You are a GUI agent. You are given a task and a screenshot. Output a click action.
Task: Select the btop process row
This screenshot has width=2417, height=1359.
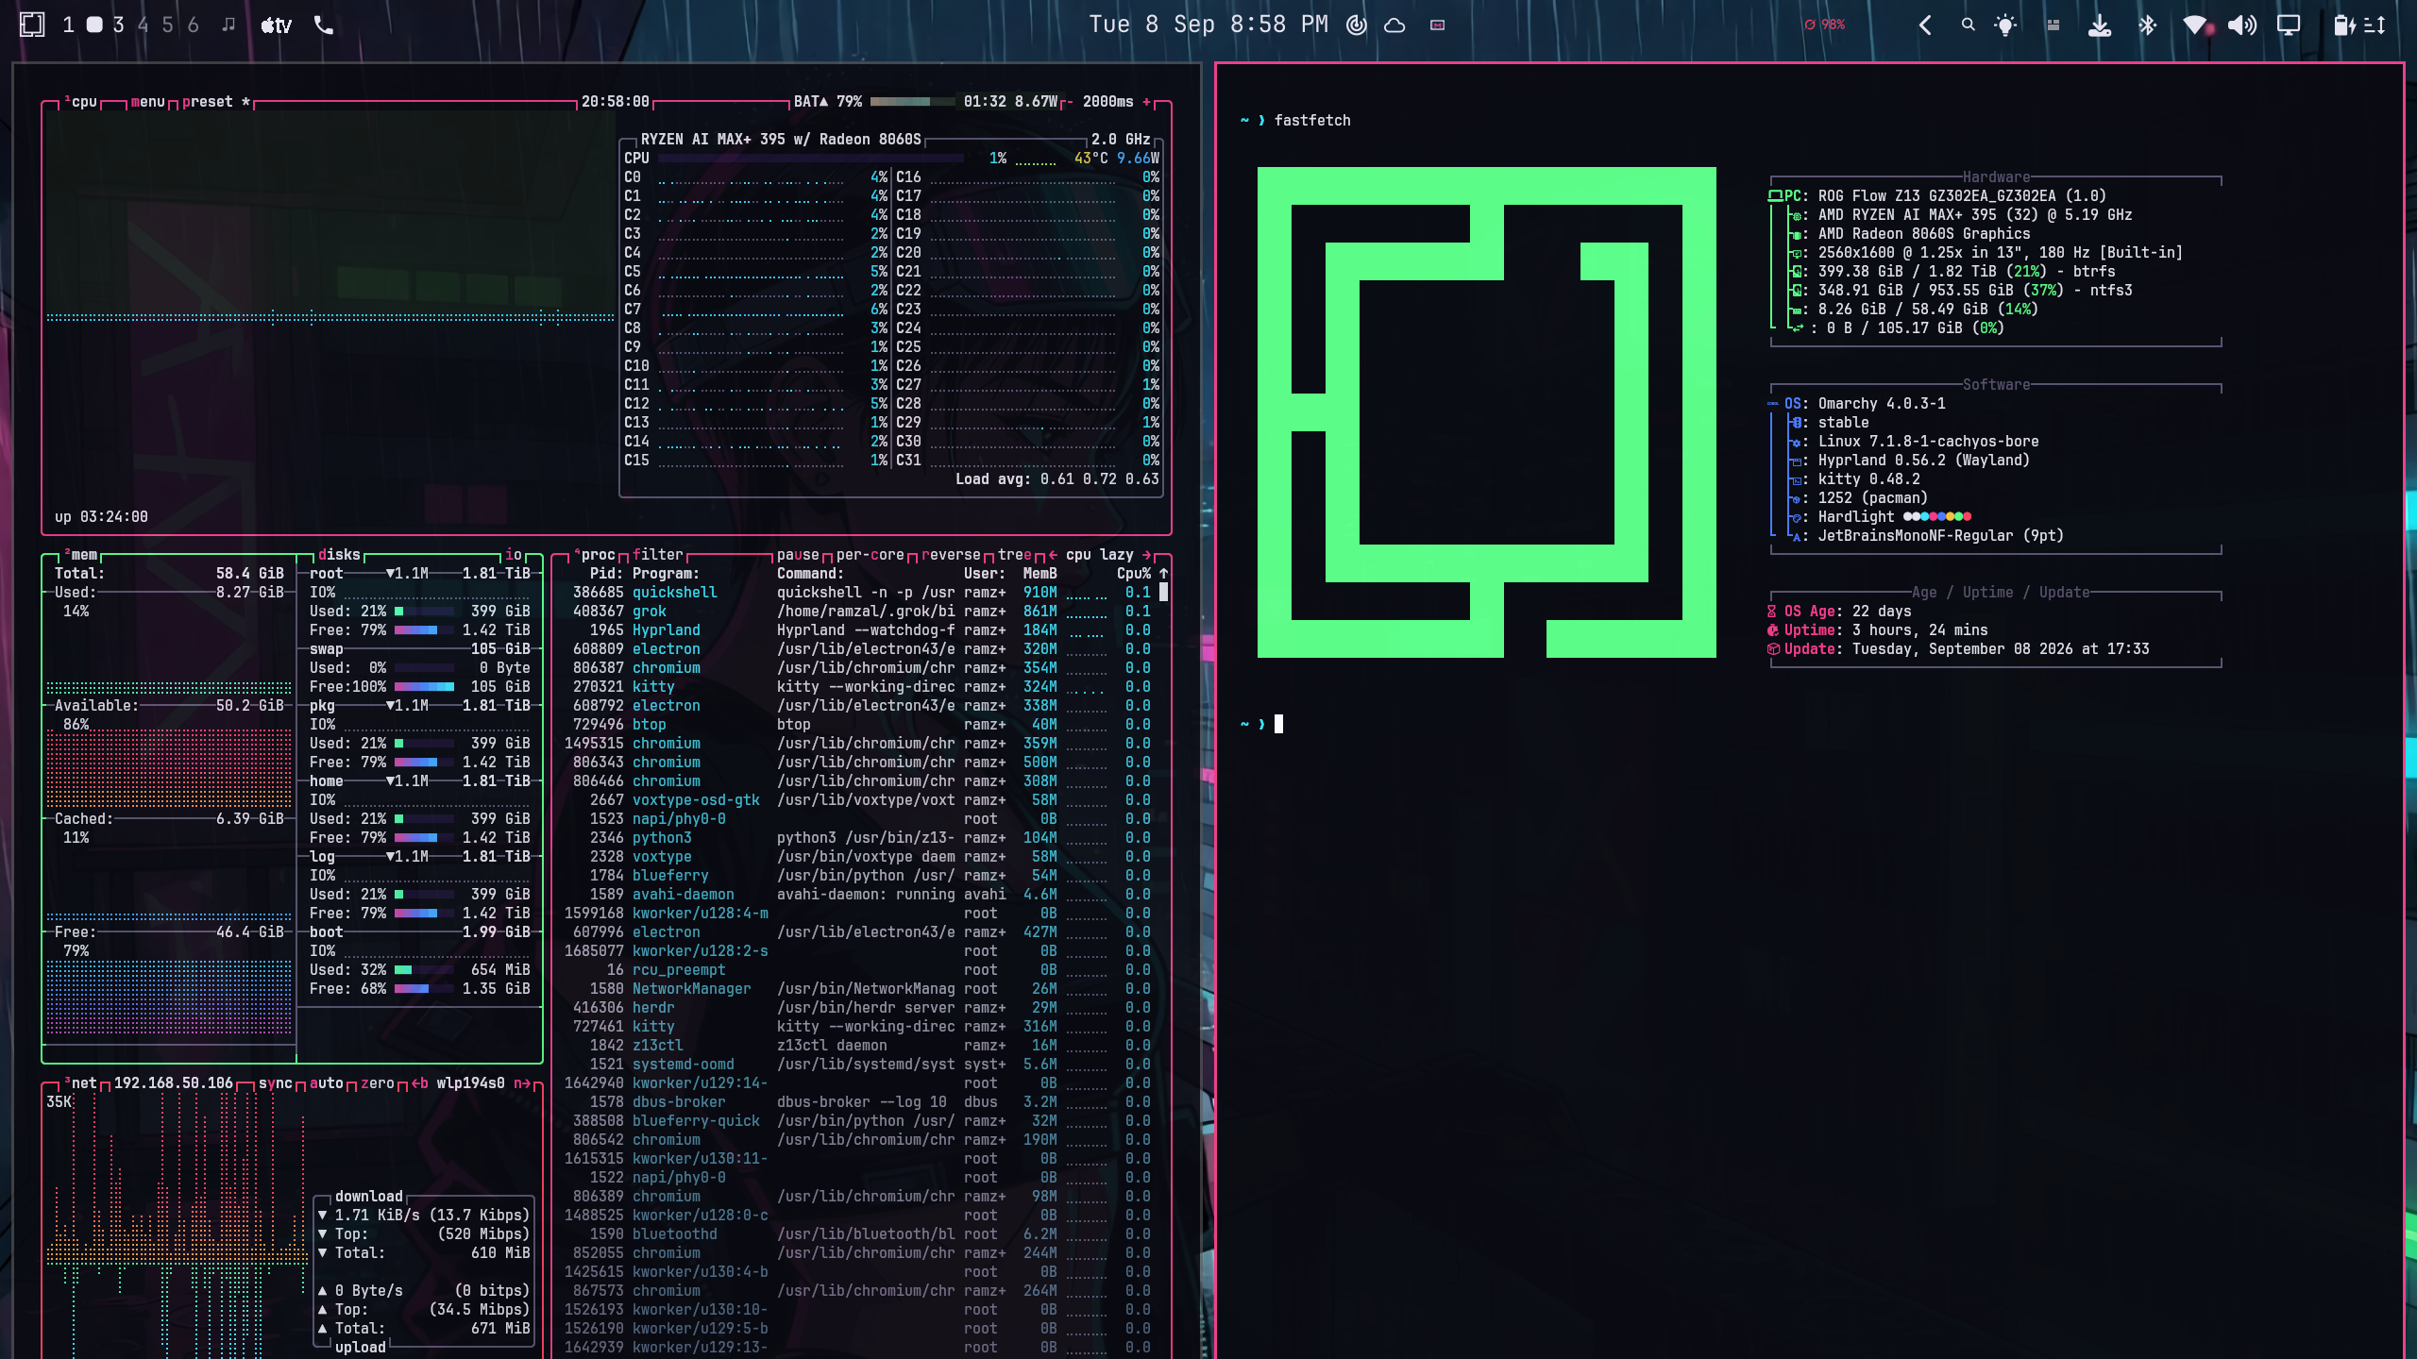click(861, 724)
